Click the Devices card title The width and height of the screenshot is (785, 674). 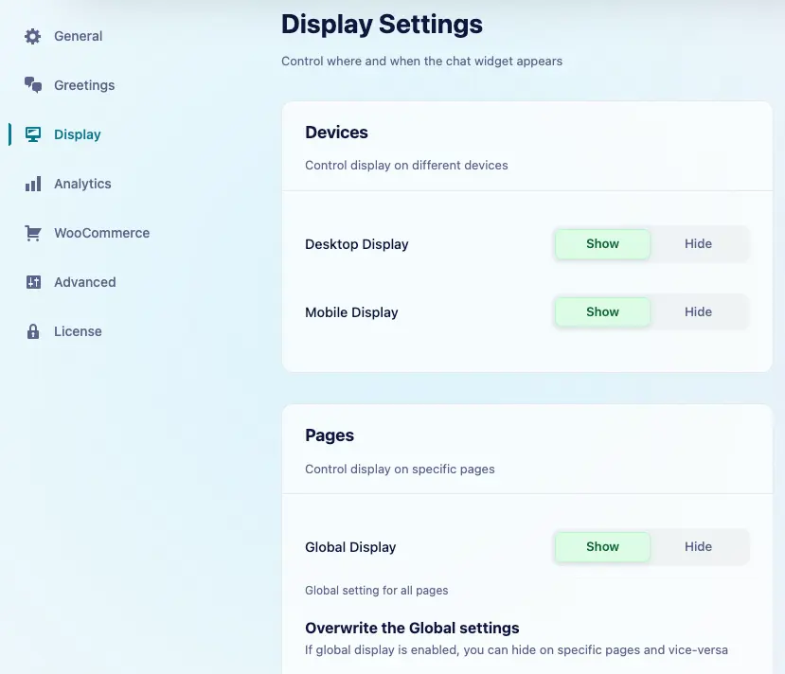(336, 133)
